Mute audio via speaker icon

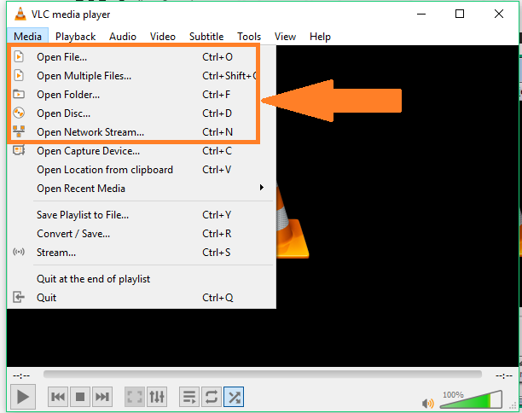click(428, 404)
